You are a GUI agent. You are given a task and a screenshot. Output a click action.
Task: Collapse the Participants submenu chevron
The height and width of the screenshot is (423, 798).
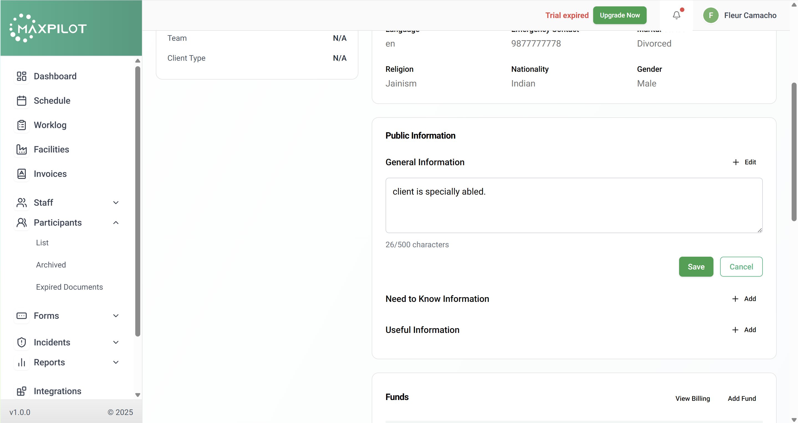pyautogui.click(x=116, y=223)
